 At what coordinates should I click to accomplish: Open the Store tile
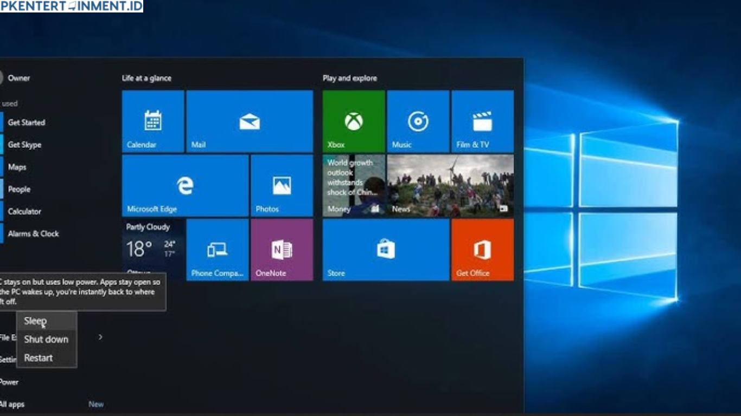[386, 250]
